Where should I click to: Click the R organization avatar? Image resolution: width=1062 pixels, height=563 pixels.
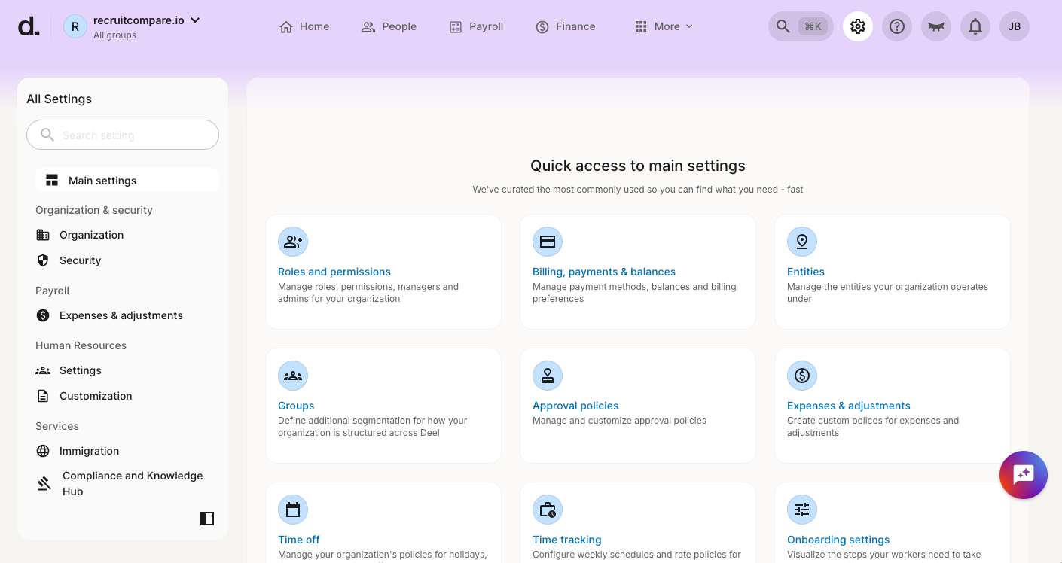tap(75, 26)
